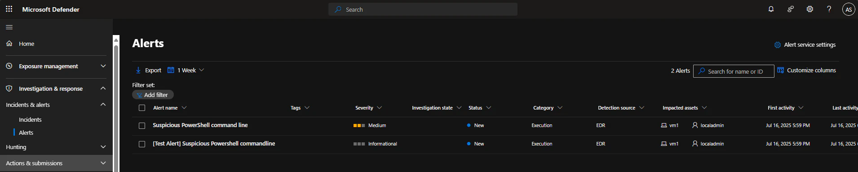Click the Export download arrow icon
This screenshot has height=172, width=858.
tap(138, 70)
